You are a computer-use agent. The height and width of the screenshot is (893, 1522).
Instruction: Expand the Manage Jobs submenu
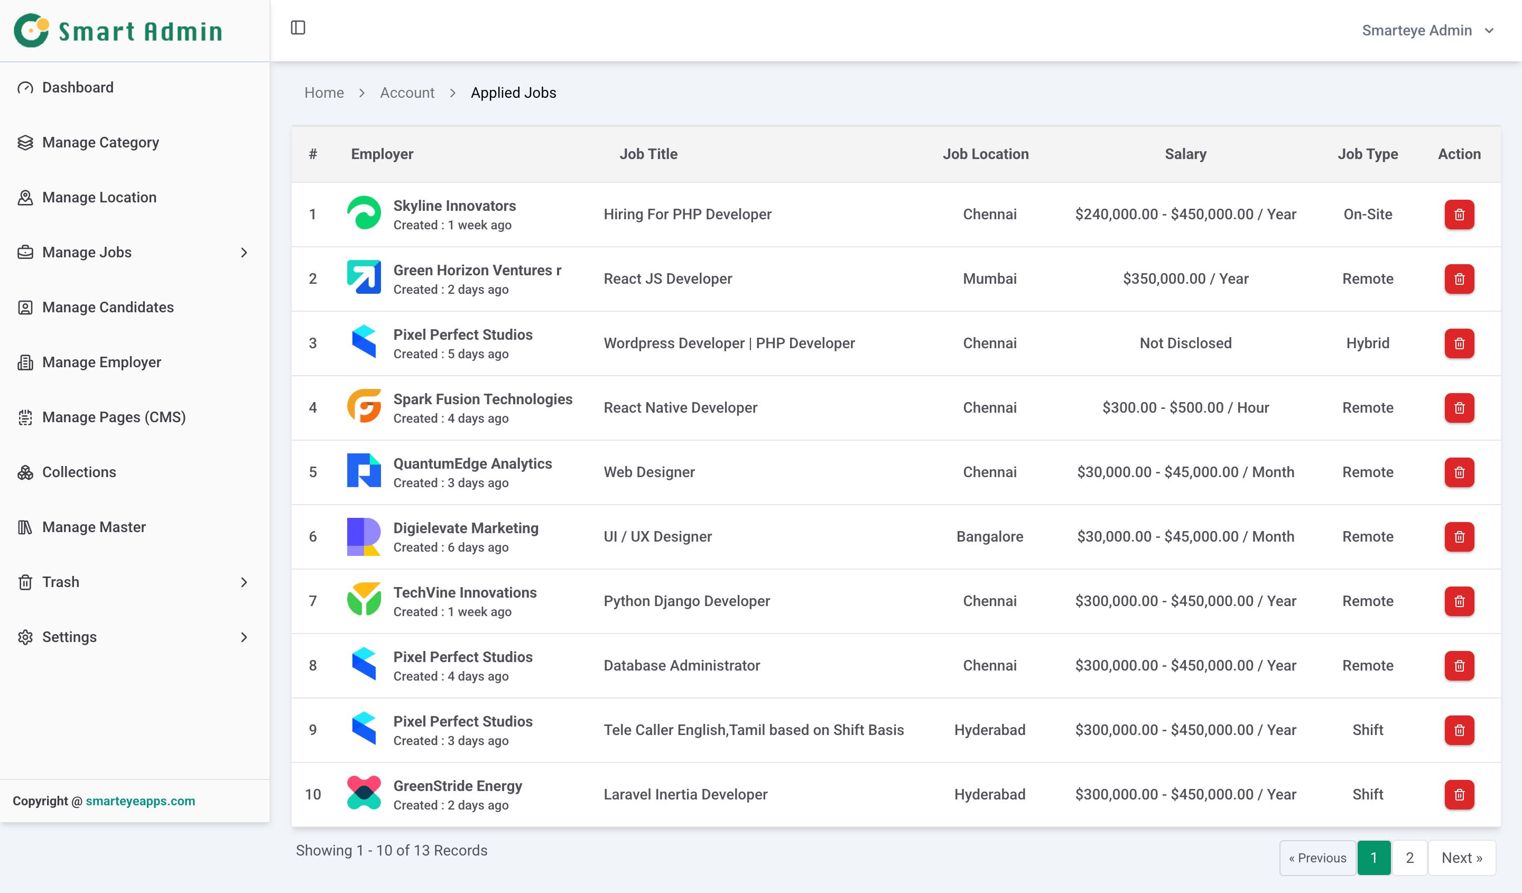coord(244,253)
